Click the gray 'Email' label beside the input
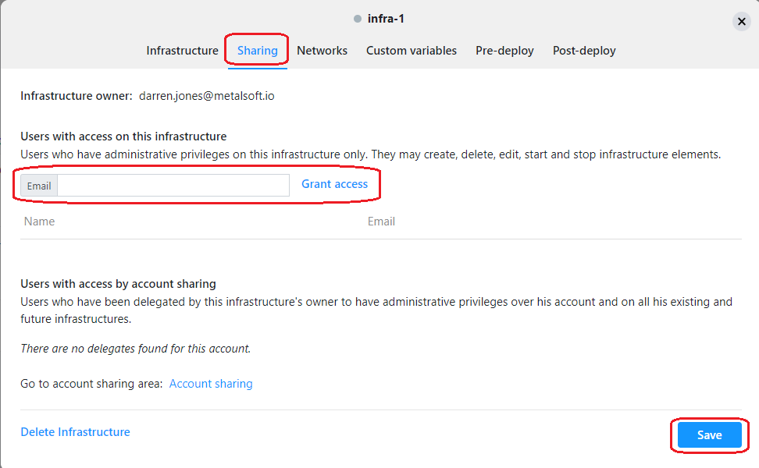 (39, 186)
